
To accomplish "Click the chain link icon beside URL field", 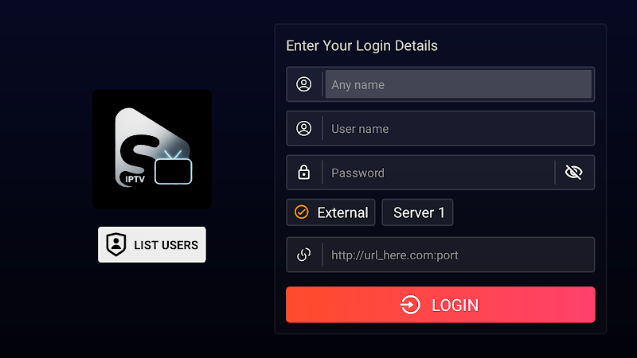I will point(303,255).
